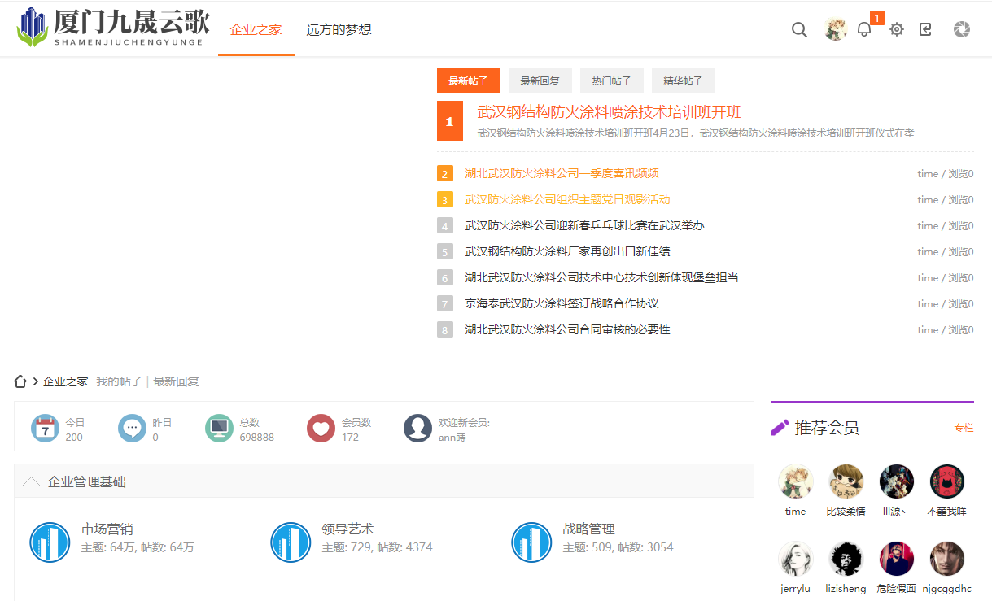
Task: View recommended member jerrylu's avatar
Action: pos(795,559)
